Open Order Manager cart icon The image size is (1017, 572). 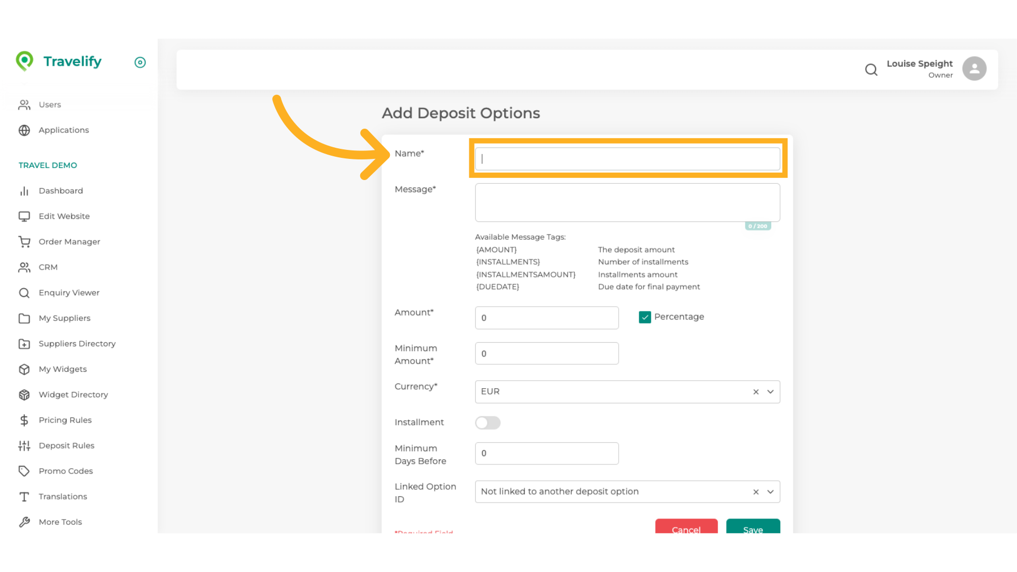pyautogui.click(x=24, y=242)
